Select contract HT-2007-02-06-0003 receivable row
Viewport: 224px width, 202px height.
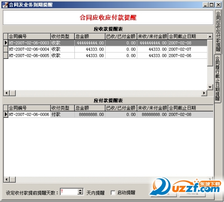coord(106,43)
